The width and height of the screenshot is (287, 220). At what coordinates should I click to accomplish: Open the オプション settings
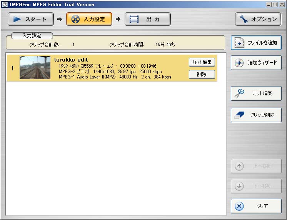click(x=258, y=19)
